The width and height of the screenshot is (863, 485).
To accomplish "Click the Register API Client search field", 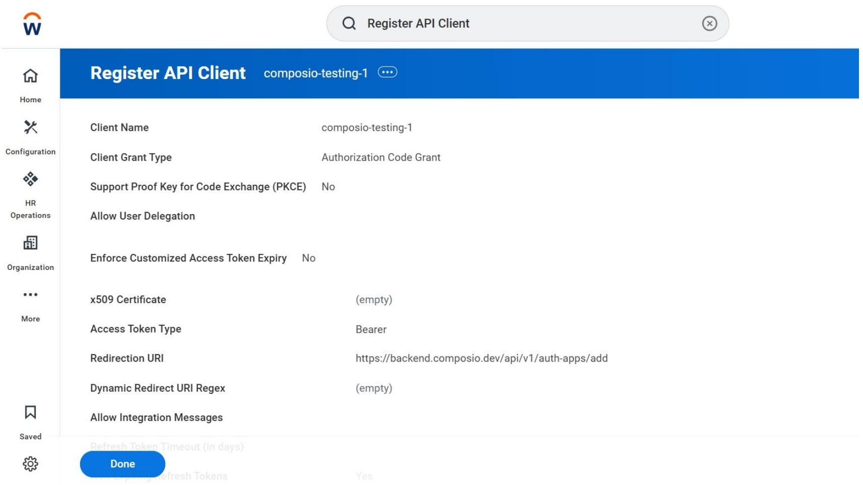I will pyautogui.click(x=527, y=23).
